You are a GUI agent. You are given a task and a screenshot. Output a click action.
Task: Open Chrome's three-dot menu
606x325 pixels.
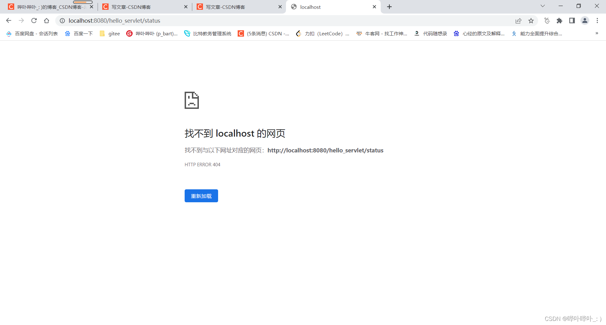pyautogui.click(x=597, y=21)
